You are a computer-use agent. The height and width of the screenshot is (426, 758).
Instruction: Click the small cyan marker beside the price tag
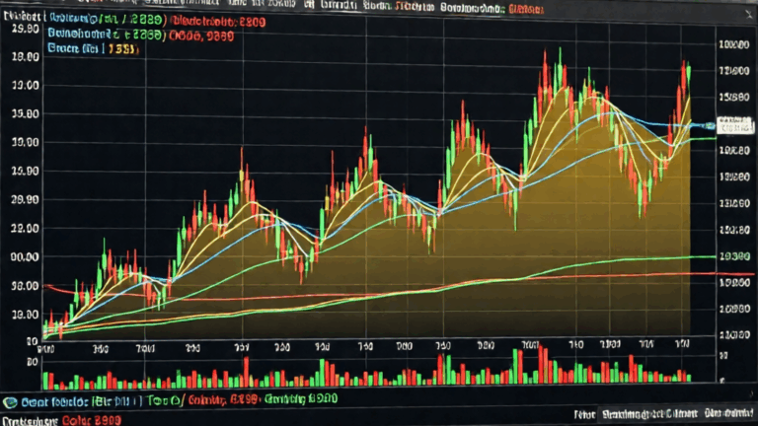point(710,126)
